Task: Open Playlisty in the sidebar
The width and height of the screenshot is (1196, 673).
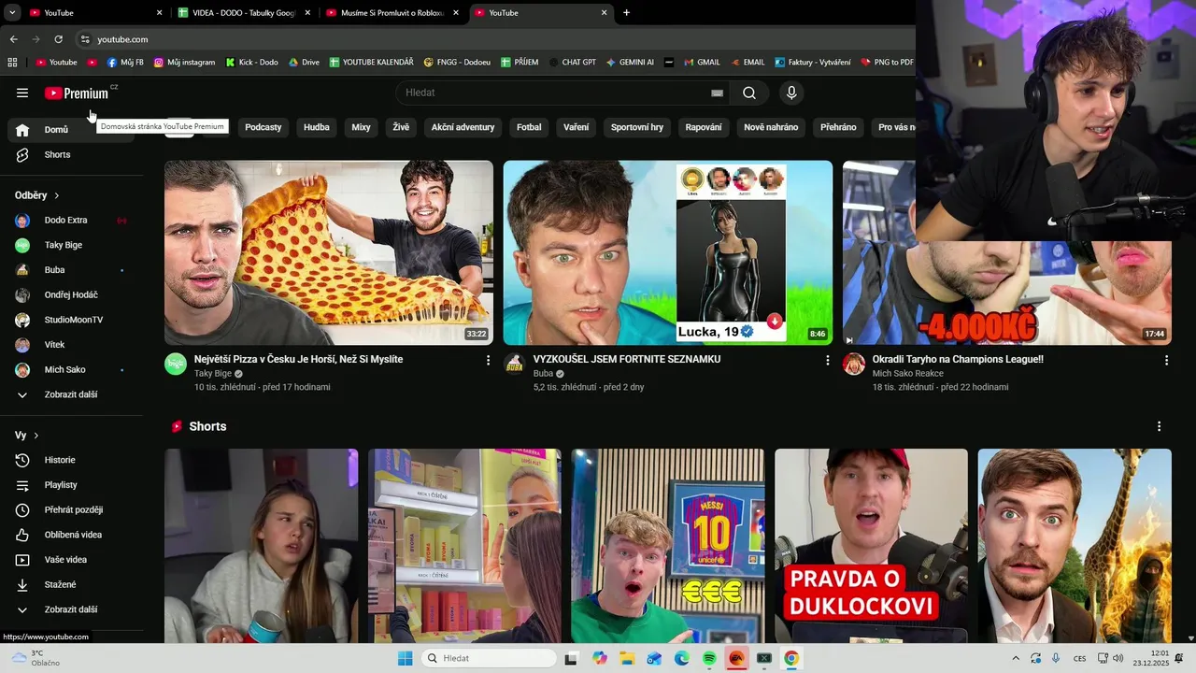Action: tap(71, 485)
